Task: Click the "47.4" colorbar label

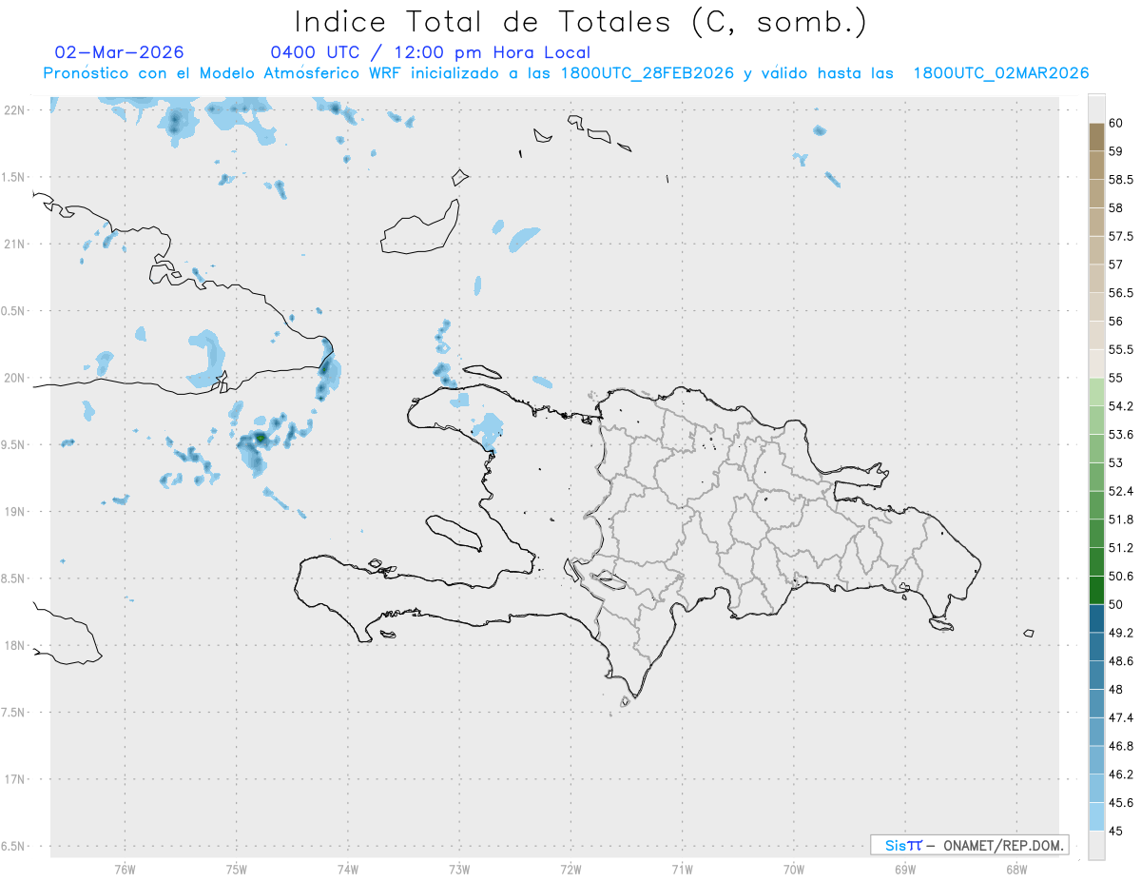Action: 1120,717
